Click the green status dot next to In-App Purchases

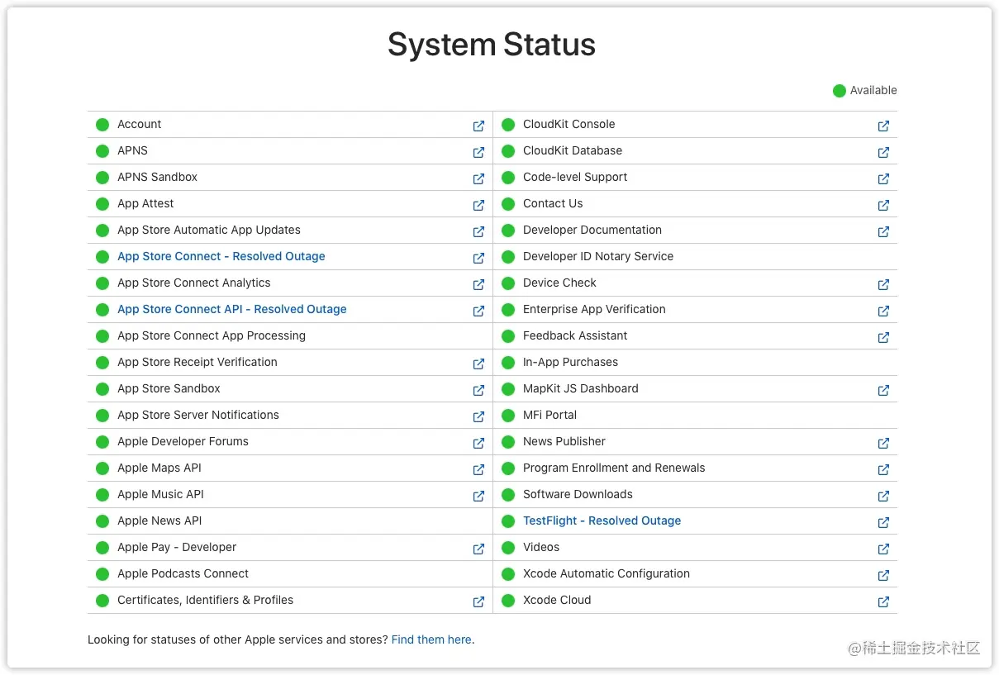pos(508,363)
